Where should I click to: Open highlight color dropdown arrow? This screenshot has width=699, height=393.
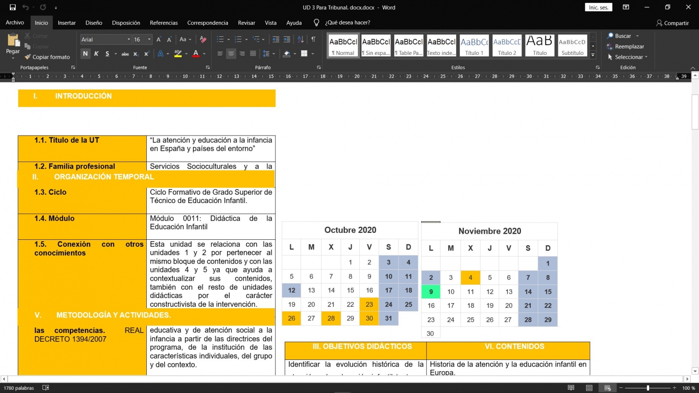[x=186, y=54]
